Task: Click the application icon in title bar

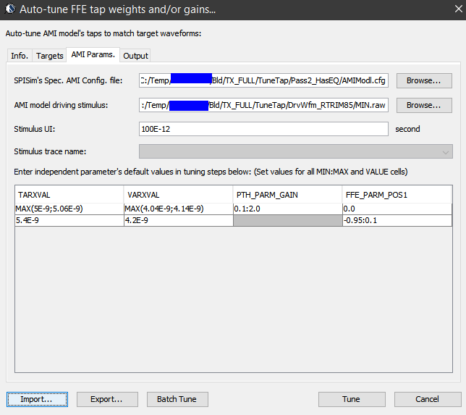Action: (10, 10)
